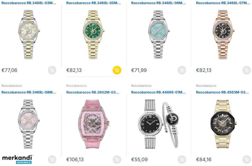Add the €71,99 turquoise watch to cart
This screenshot has width=252, height=166.
tap(182, 70)
